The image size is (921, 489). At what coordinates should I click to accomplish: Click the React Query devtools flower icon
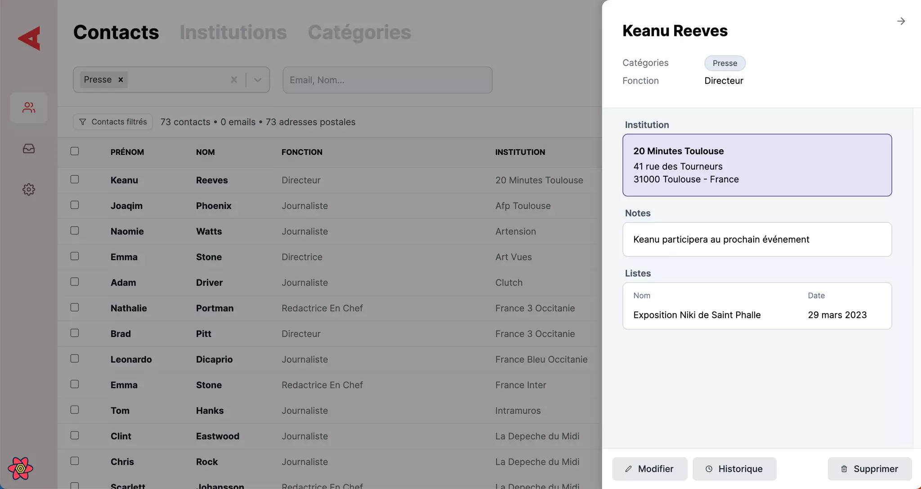point(20,468)
